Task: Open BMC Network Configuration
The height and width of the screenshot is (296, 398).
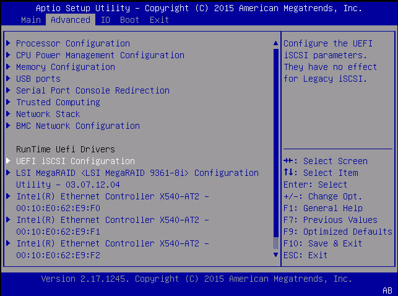Action: coord(77,126)
